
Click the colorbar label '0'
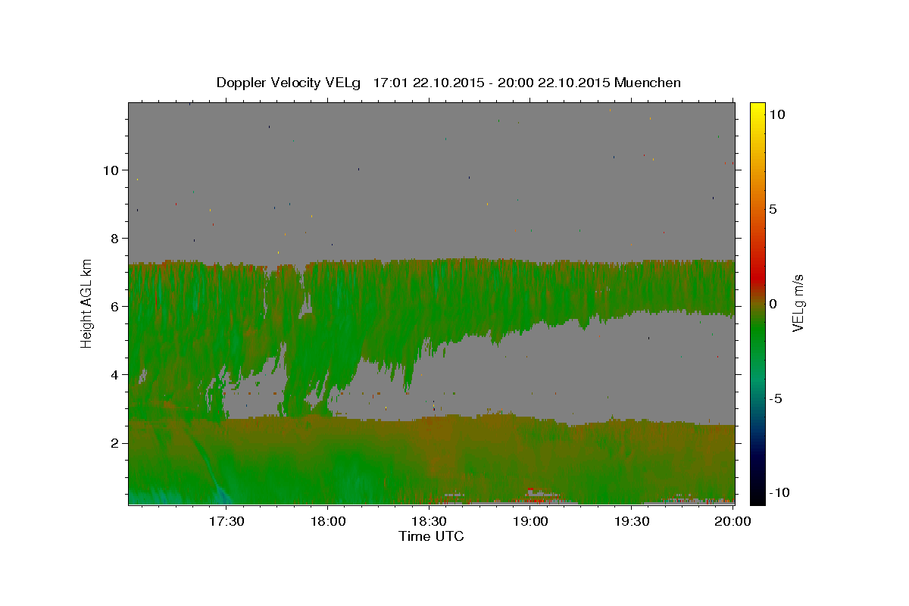(773, 304)
